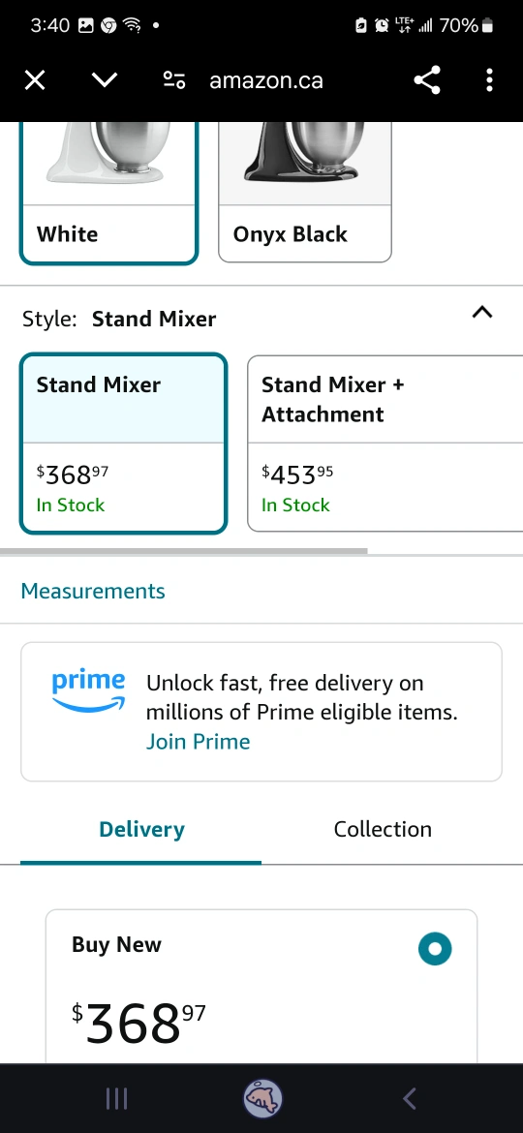The width and height of the screenshot is (523, 1133).
Task: Select the White color option
Action: pos(108,193)
